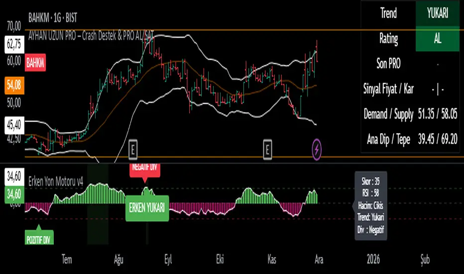This screenshot has width=464, height=274.
Task: Click the white 34,60 axis label
Action: 14,177
